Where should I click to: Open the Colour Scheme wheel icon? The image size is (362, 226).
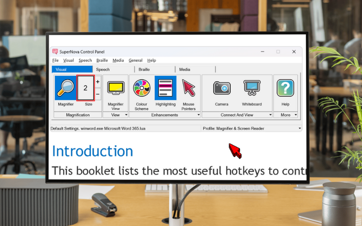(x=142, y=88)
